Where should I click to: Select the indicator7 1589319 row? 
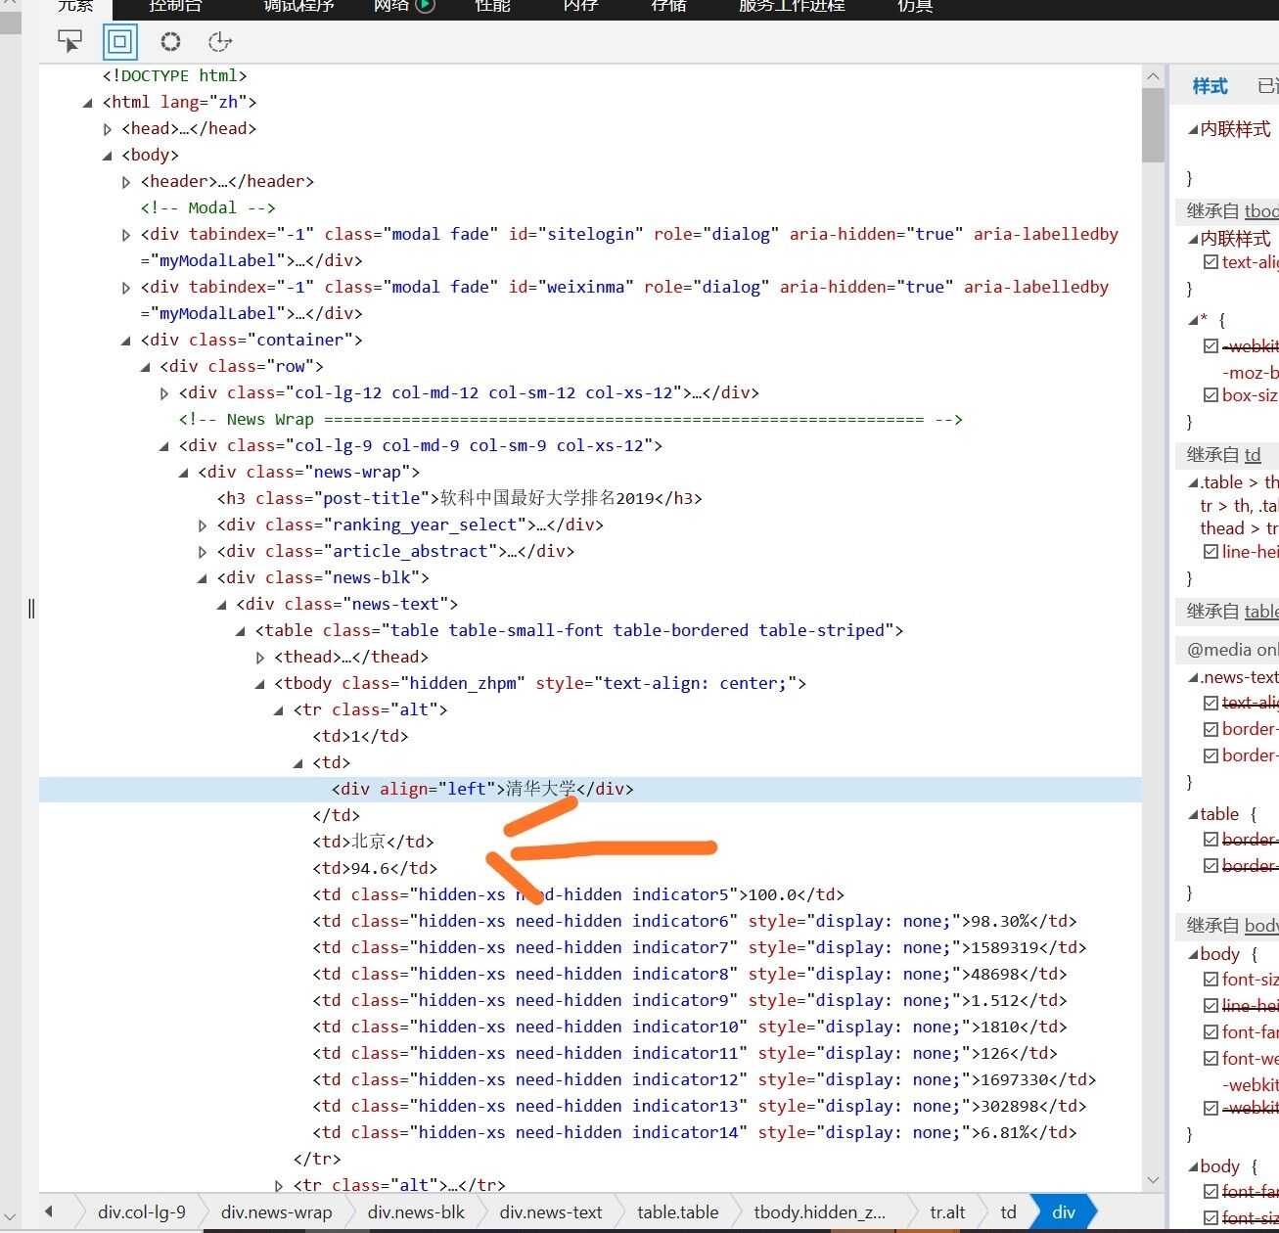point(699,947)
